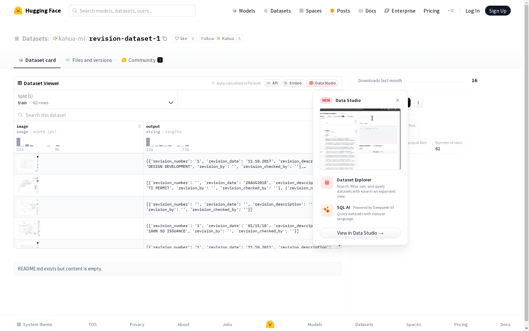The width and height of the screenshot is (529, 331).
Task: Click the Kahua follower count 5
Action: point(239,38)
